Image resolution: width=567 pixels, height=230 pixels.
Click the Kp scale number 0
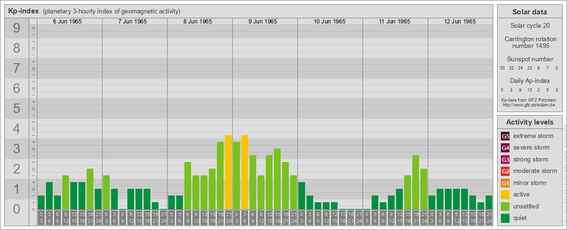point(17,209)
